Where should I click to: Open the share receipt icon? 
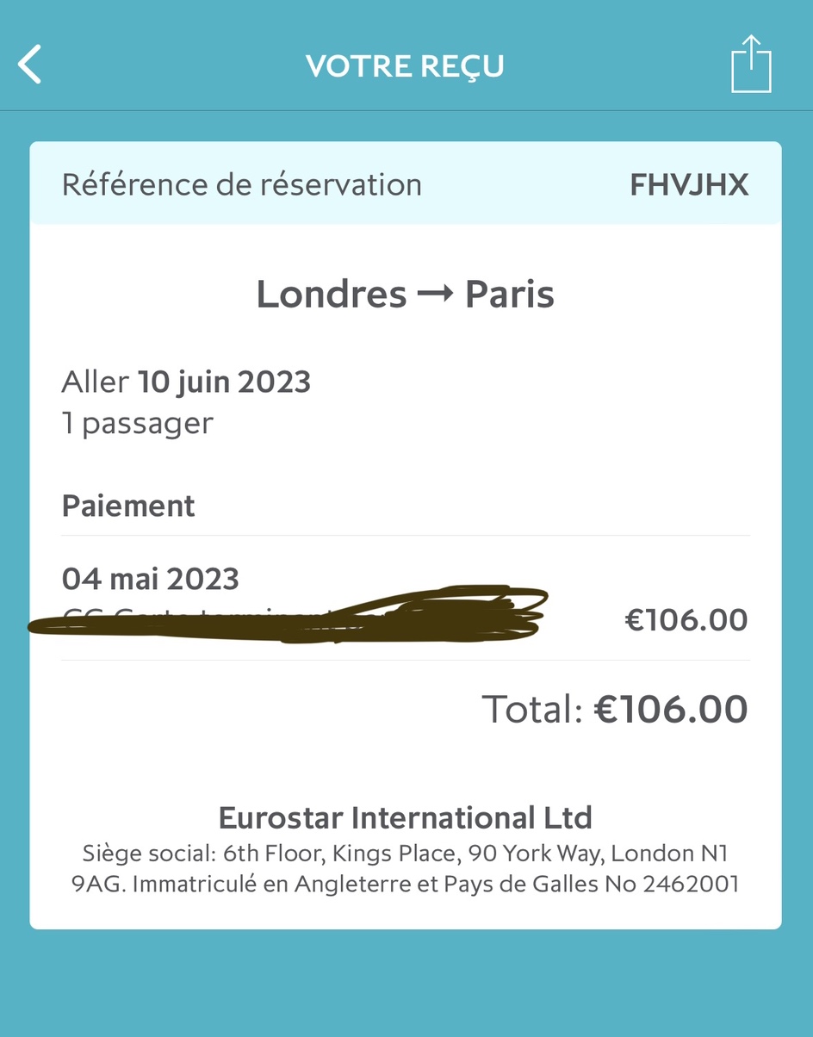751,65
